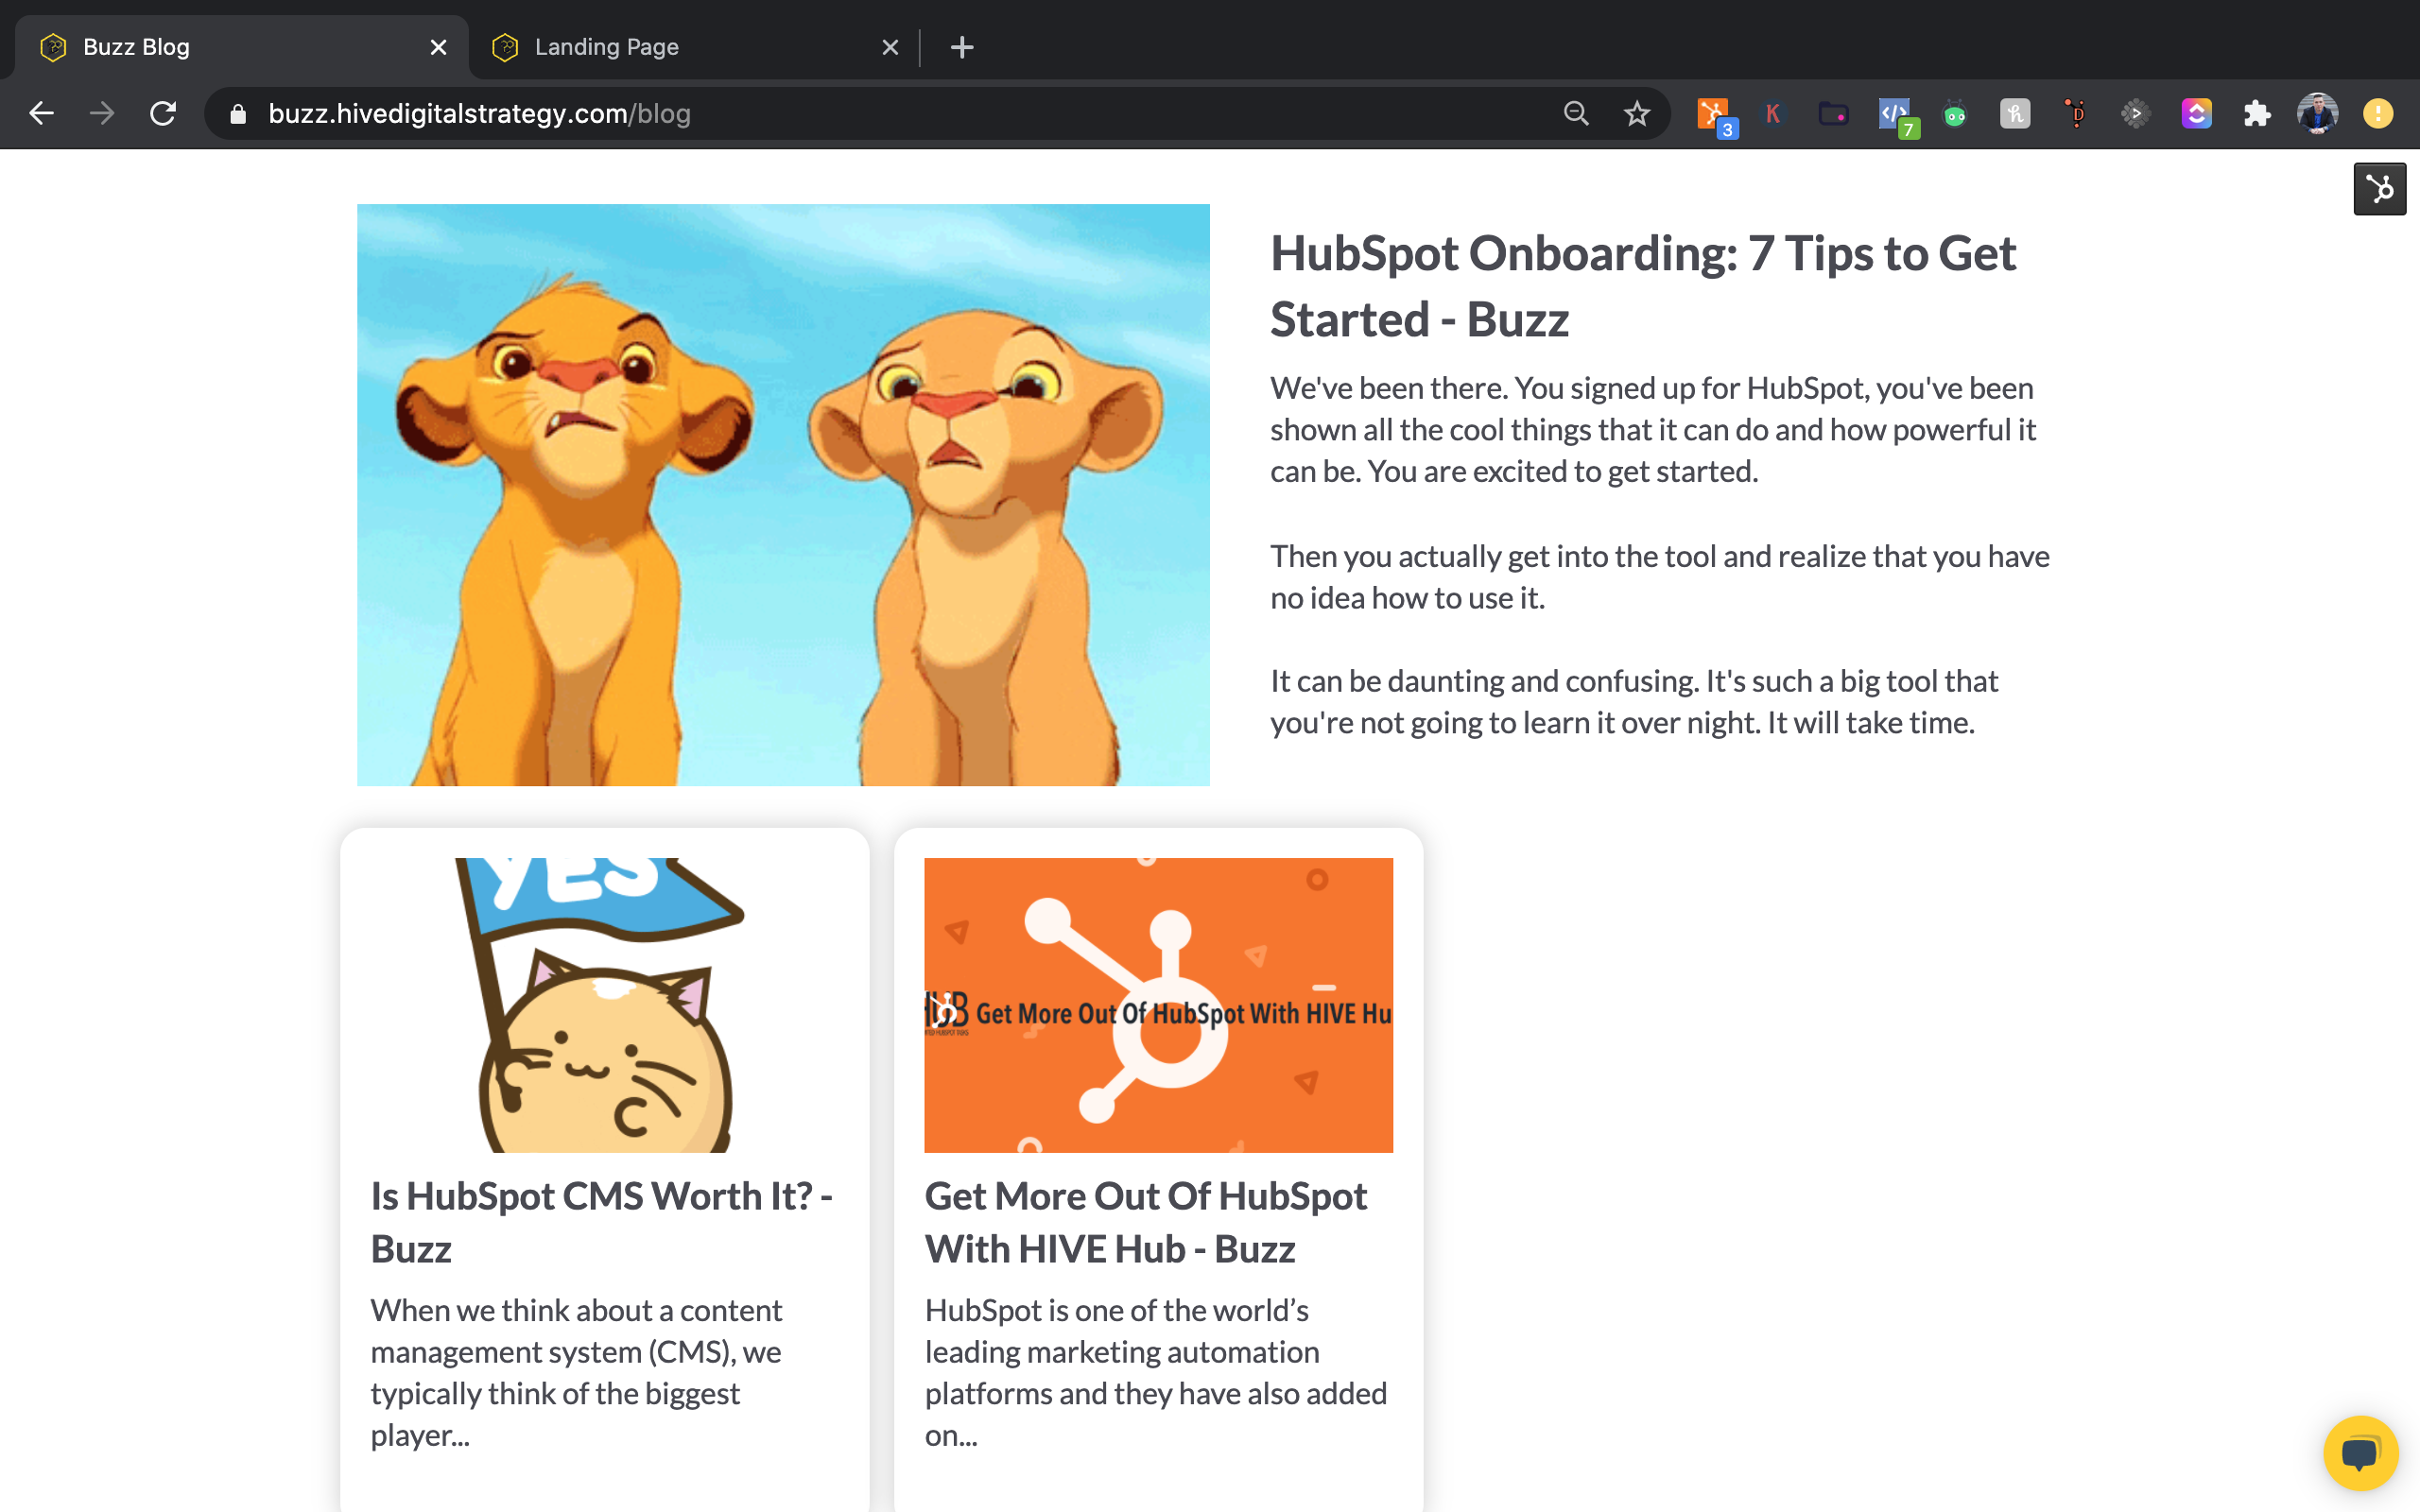Bookmark this page with the star icon

(1637, 114)
